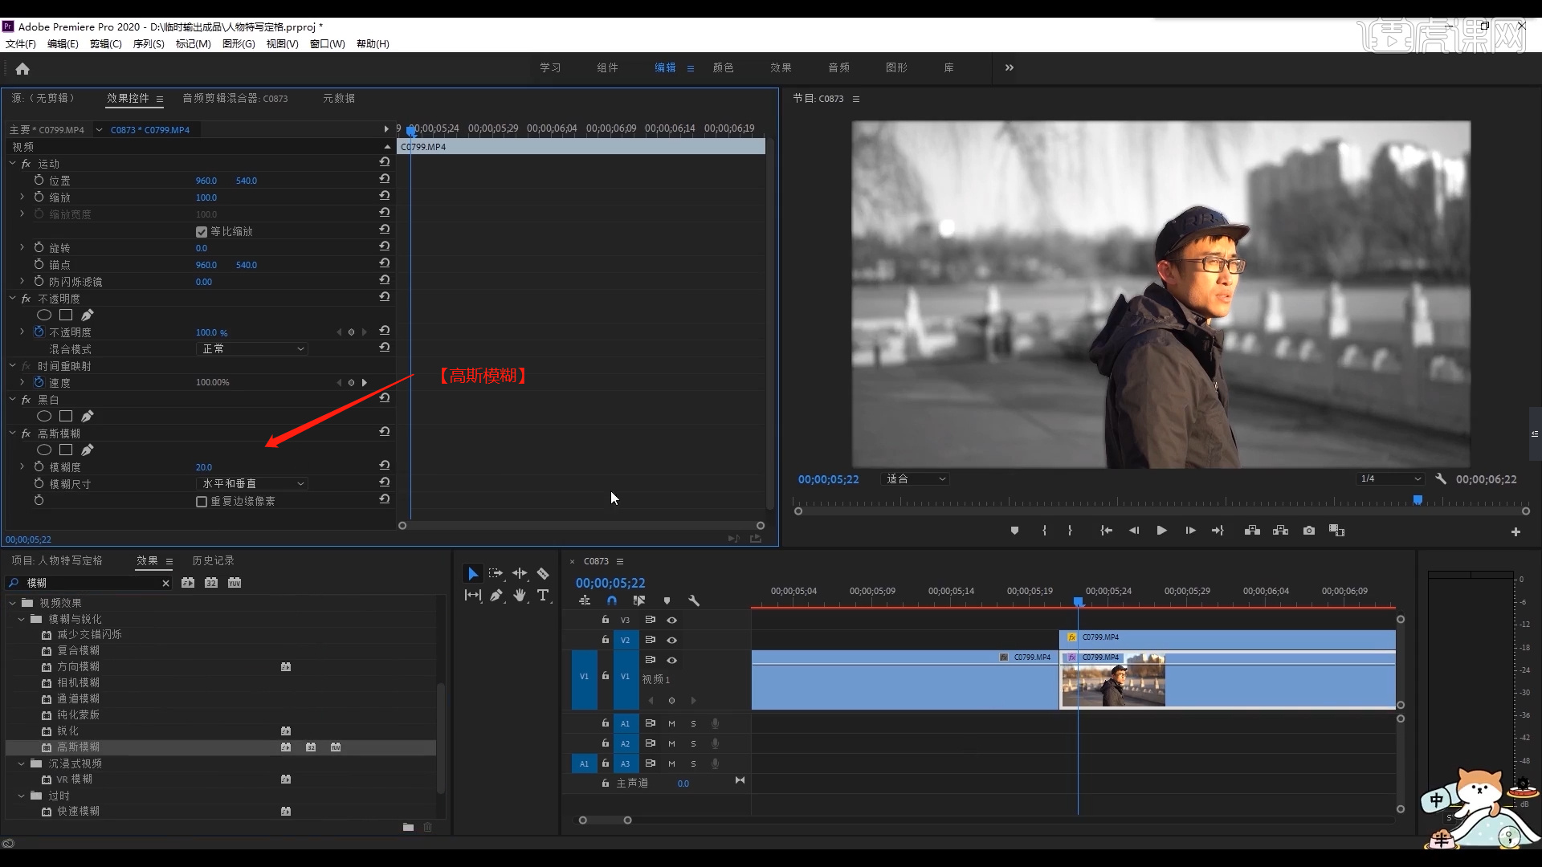Select the Razor tool in tools panel
This screenshot has height=867, width=1542.
pos(543,573)
